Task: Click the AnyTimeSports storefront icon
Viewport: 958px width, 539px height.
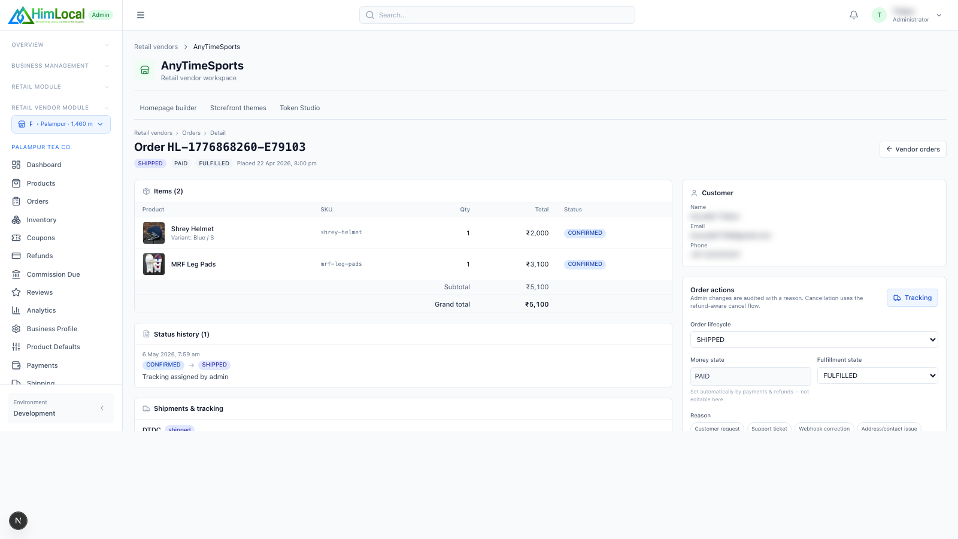Action: [145, 70]
